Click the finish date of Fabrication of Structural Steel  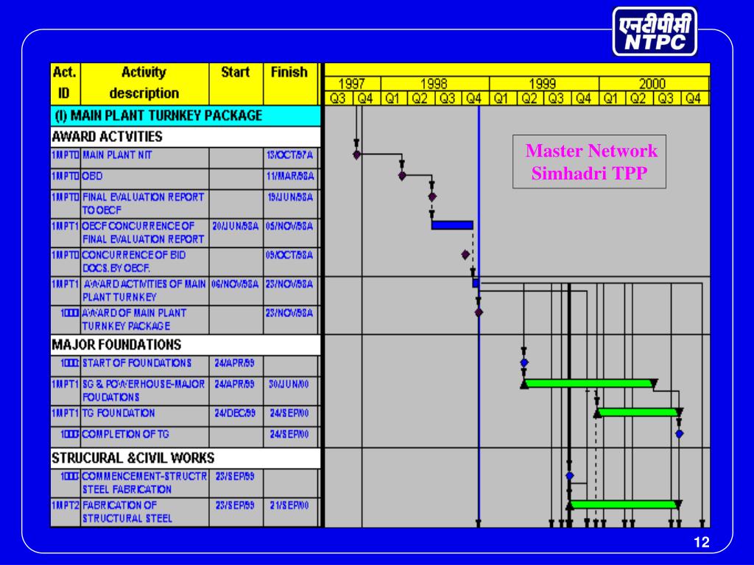point(289,505)
